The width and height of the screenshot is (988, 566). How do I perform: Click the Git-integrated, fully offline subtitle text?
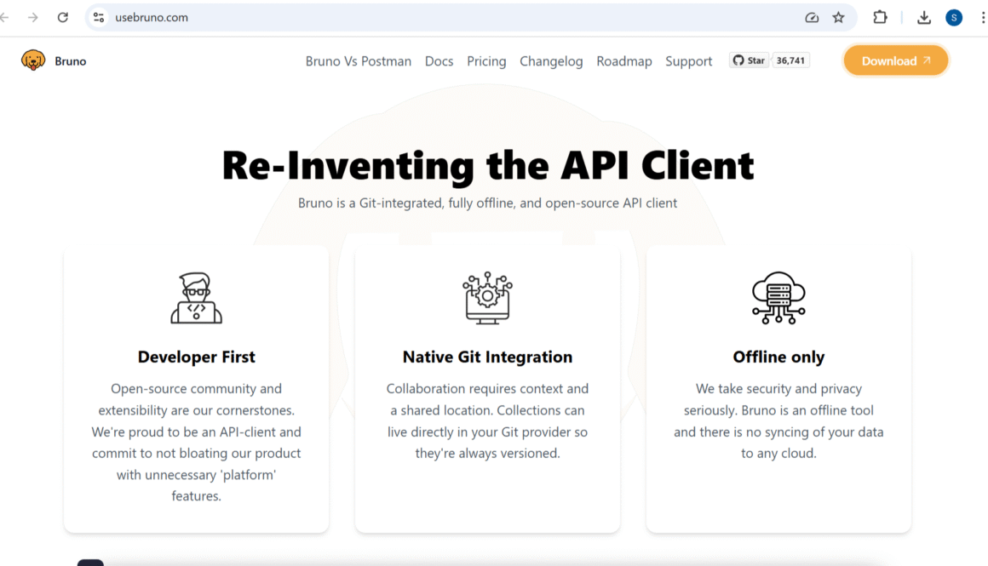pyautogui.click(x=488, y=203)
